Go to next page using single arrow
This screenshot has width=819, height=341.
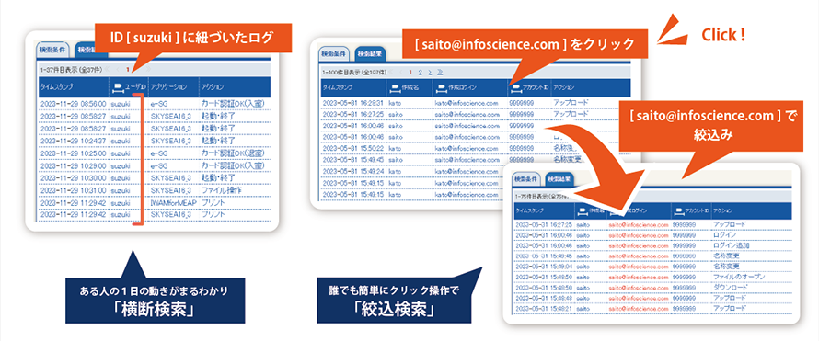(x=430, y=73)
